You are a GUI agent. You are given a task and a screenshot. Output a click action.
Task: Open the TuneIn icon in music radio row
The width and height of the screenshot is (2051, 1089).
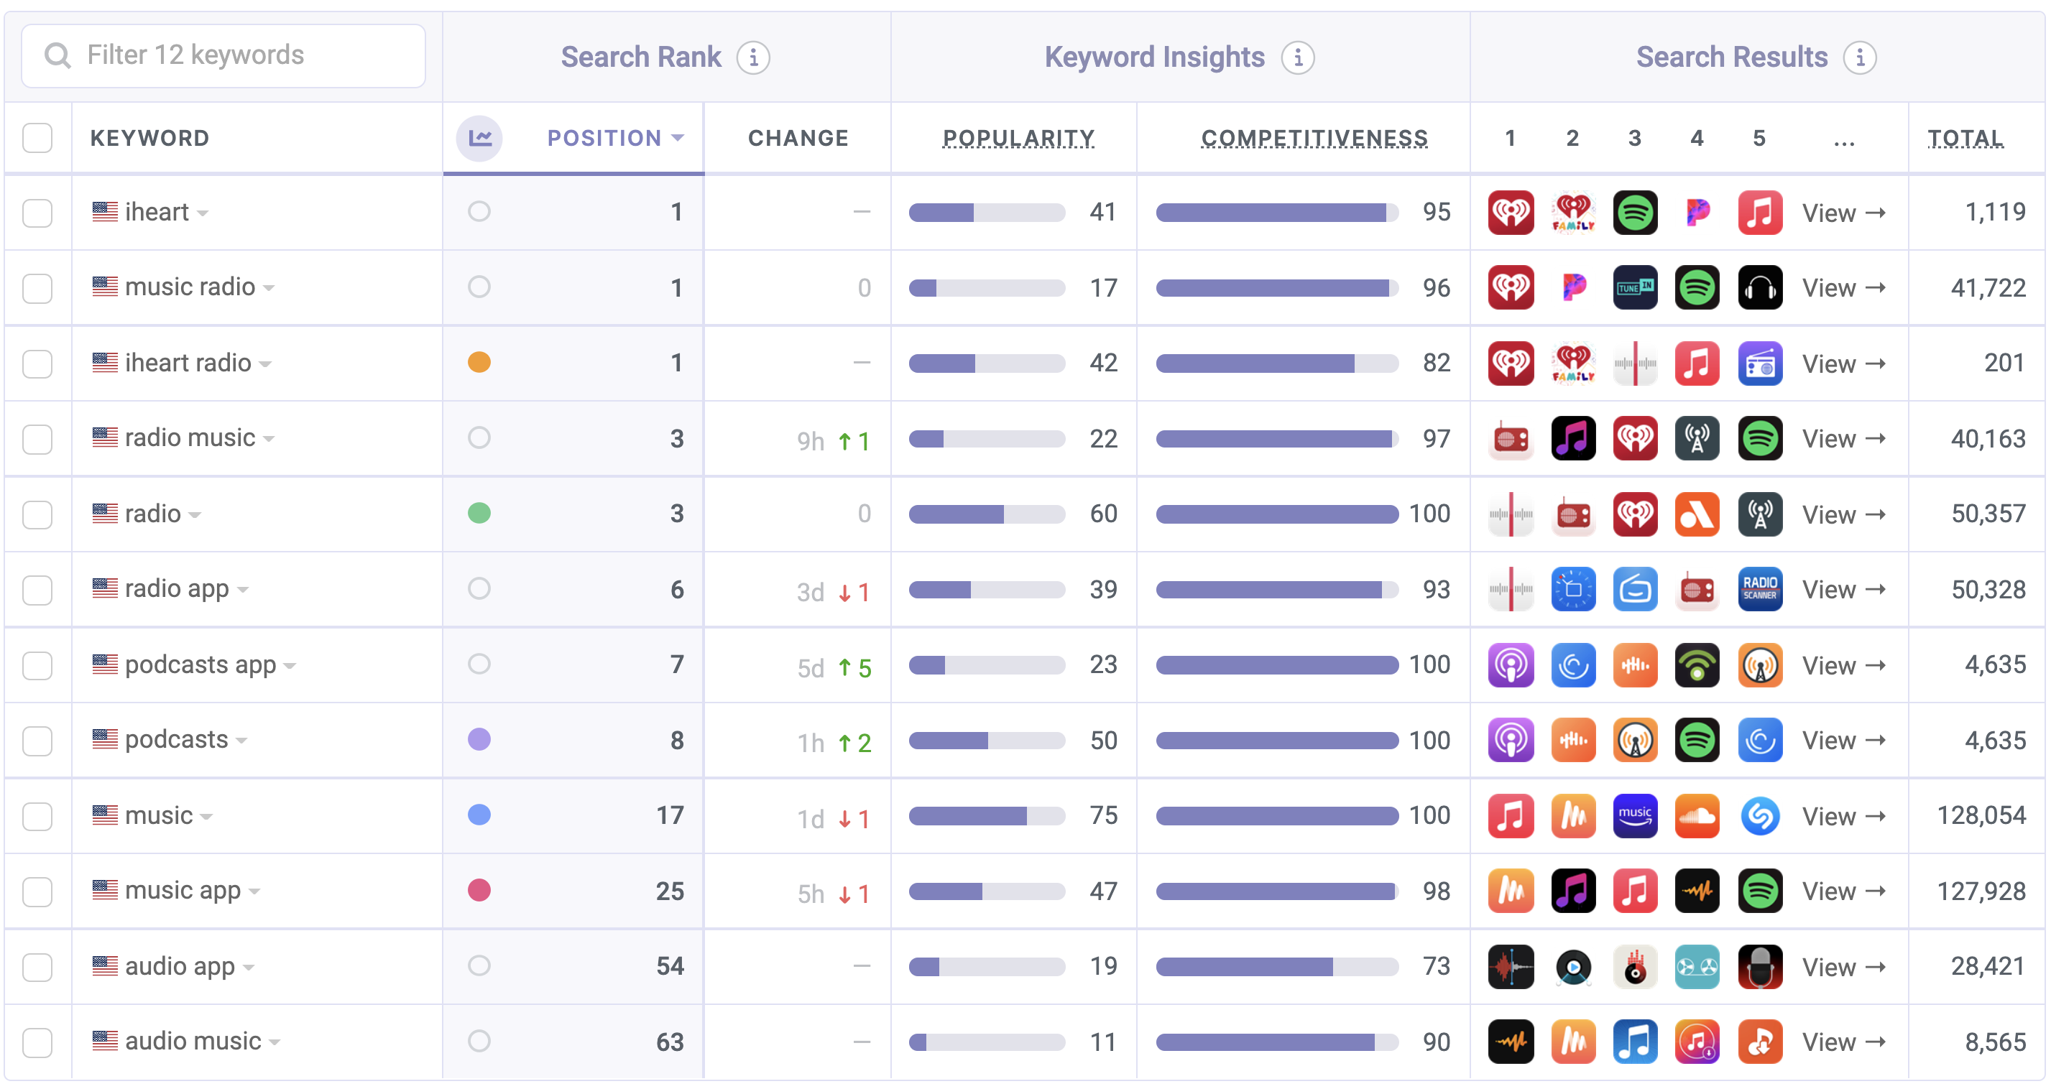click(1635, 287)
